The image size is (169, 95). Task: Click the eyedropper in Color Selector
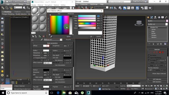point(51,37)
